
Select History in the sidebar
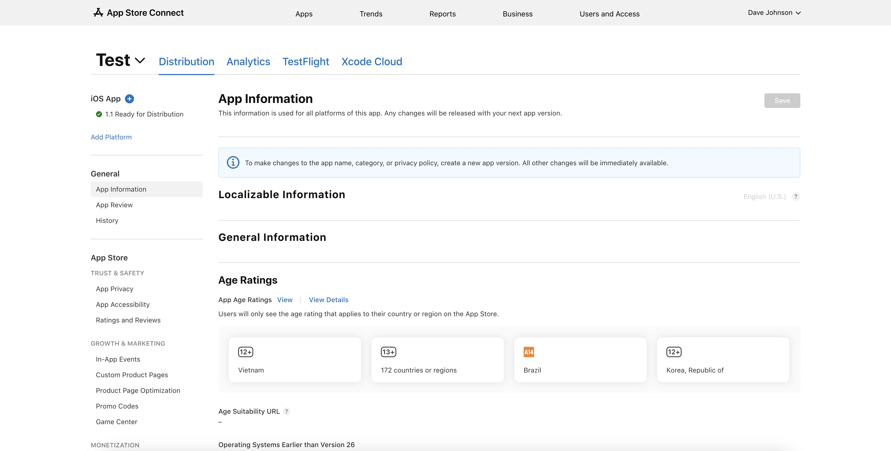pyautogui.click(x=107, y=221)
